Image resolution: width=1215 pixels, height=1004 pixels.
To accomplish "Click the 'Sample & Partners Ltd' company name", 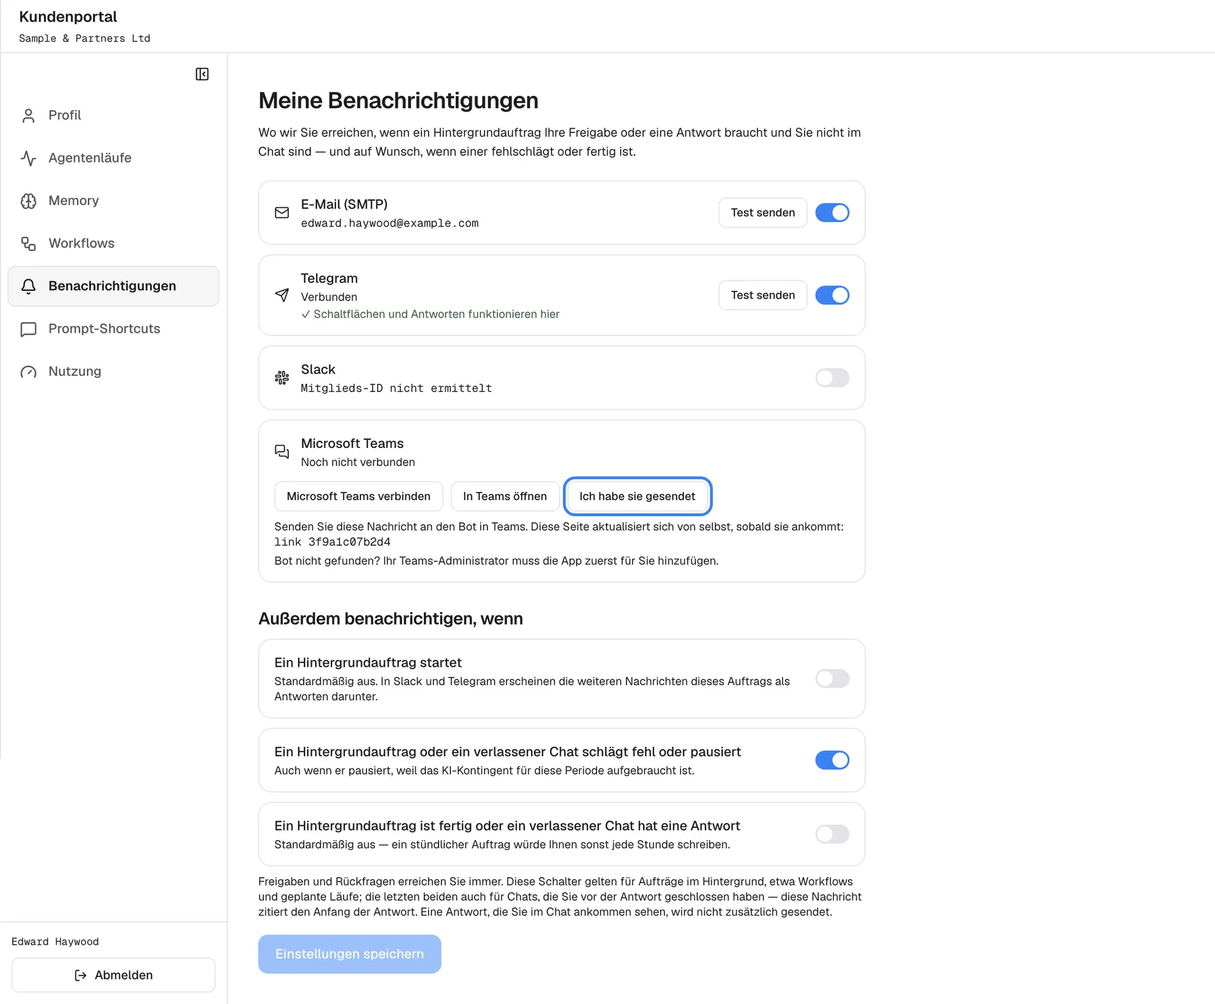I will [84, 38].
